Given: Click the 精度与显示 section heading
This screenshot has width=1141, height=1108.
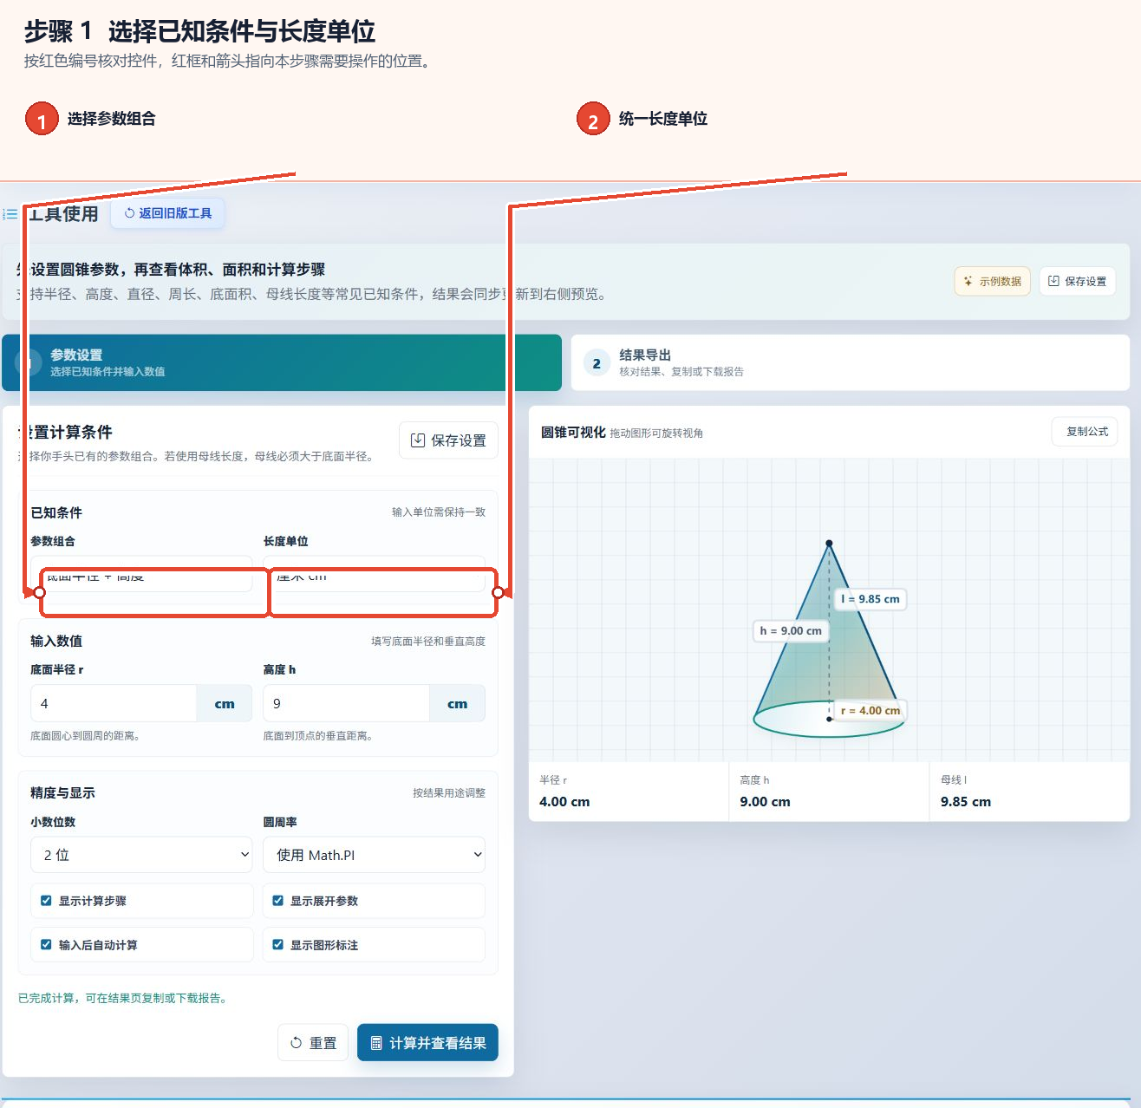Looking at the screenshot, I should (x=62, y=792).
